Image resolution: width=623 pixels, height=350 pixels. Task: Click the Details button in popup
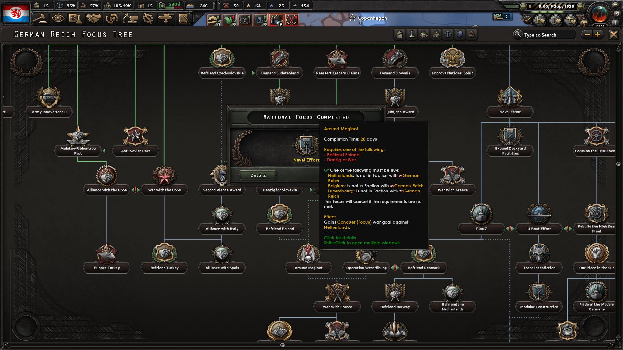coord(258,175)
